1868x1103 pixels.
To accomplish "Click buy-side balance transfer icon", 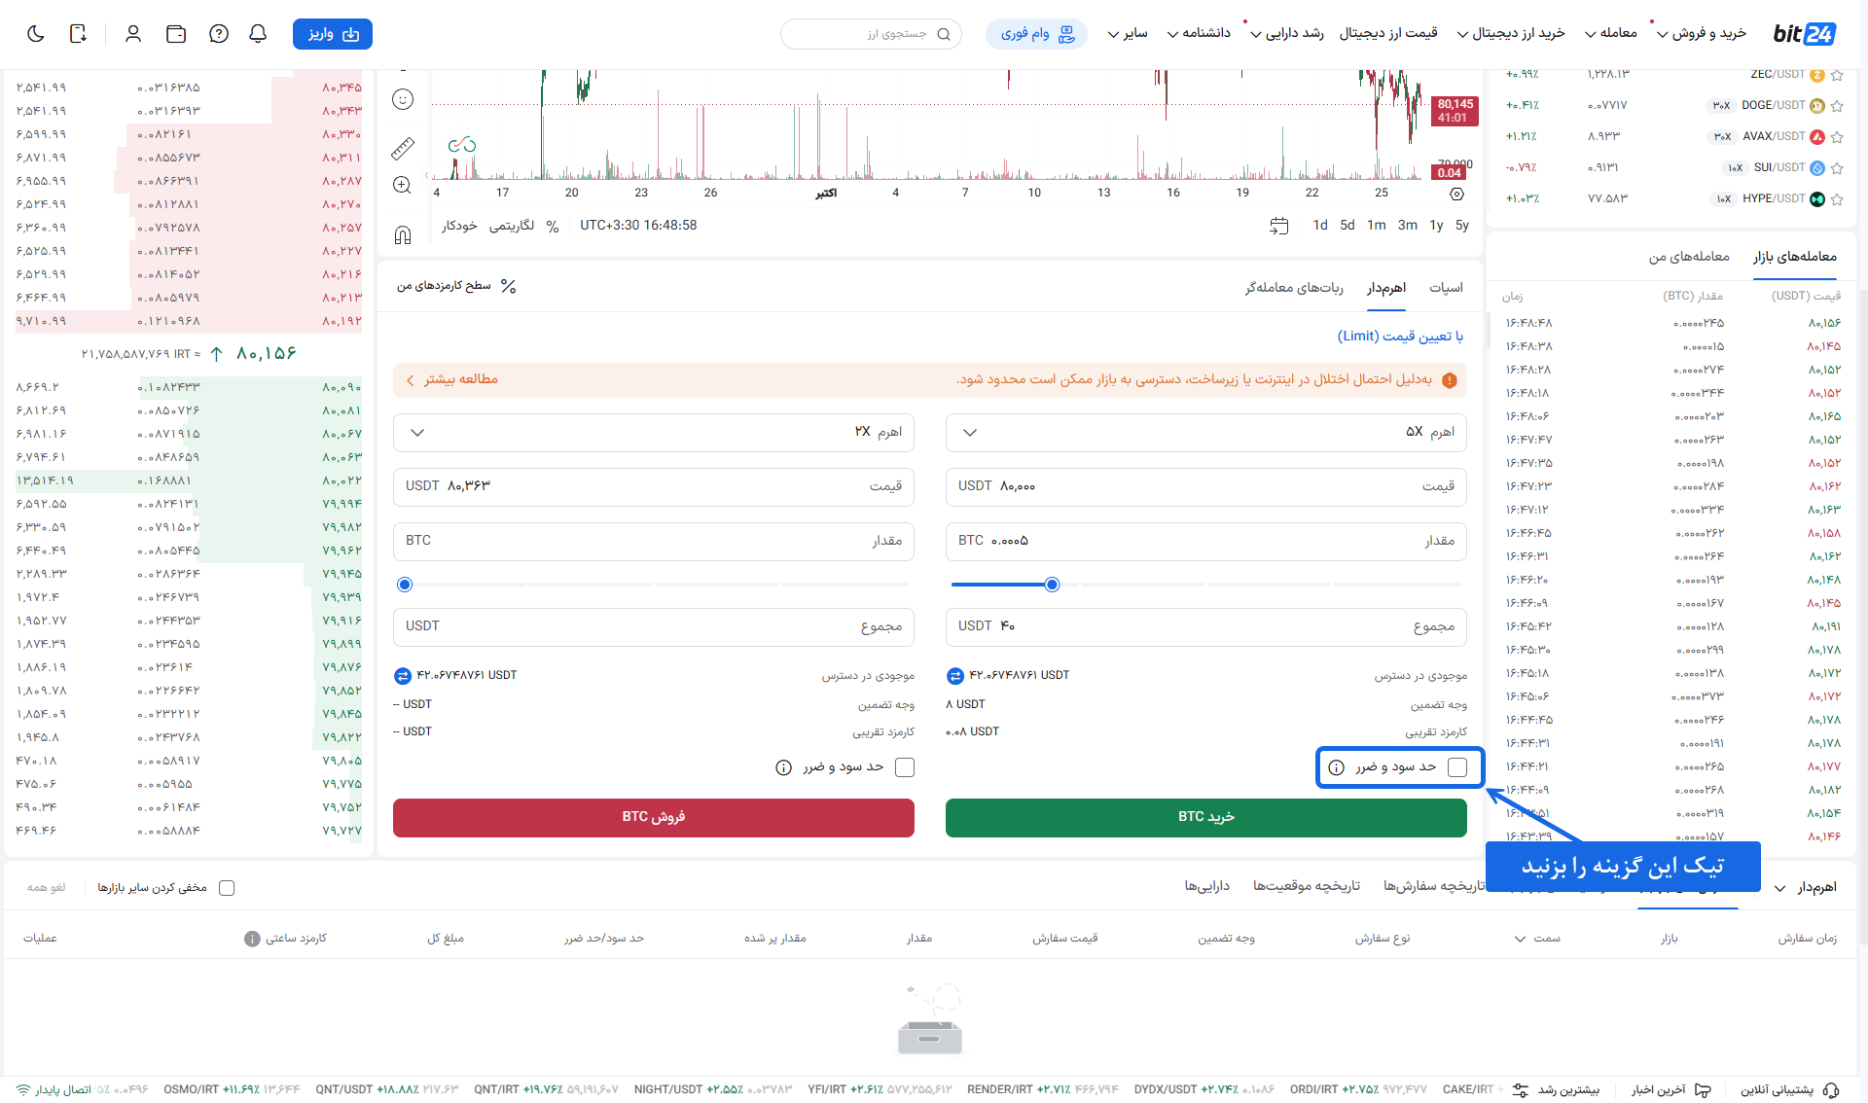I will point(955,675).
